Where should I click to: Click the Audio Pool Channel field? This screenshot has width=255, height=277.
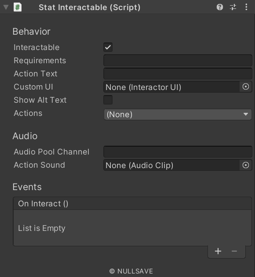point(178,152)
